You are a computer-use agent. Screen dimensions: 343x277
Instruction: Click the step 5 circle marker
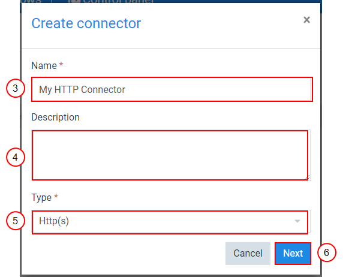pos(16,221)
